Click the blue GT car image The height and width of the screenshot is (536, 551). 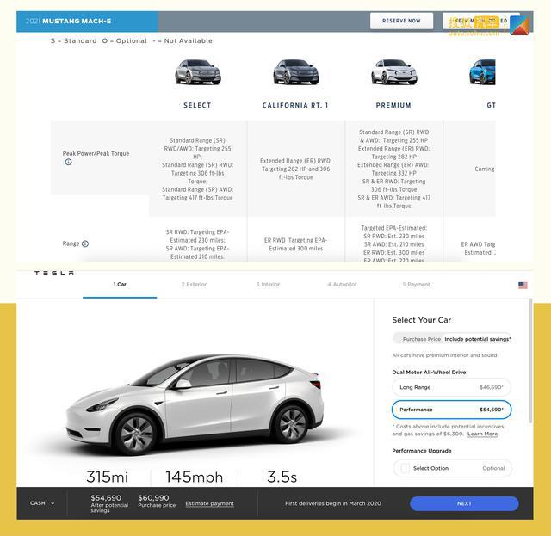[482, 72]
